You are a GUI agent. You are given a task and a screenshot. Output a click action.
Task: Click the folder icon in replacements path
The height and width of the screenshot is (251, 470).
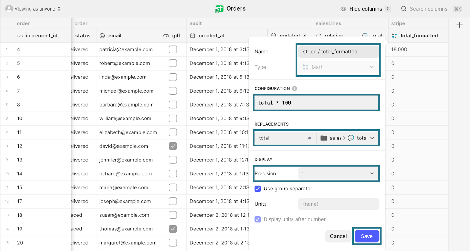(x=324, y=138)
